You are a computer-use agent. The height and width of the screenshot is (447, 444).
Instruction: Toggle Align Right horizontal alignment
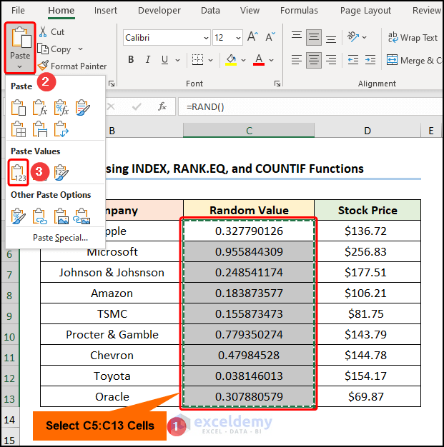tap(330, 60)
